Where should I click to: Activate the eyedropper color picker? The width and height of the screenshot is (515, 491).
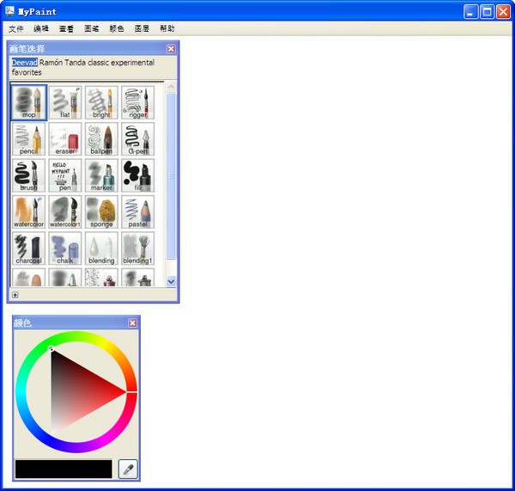128,469
